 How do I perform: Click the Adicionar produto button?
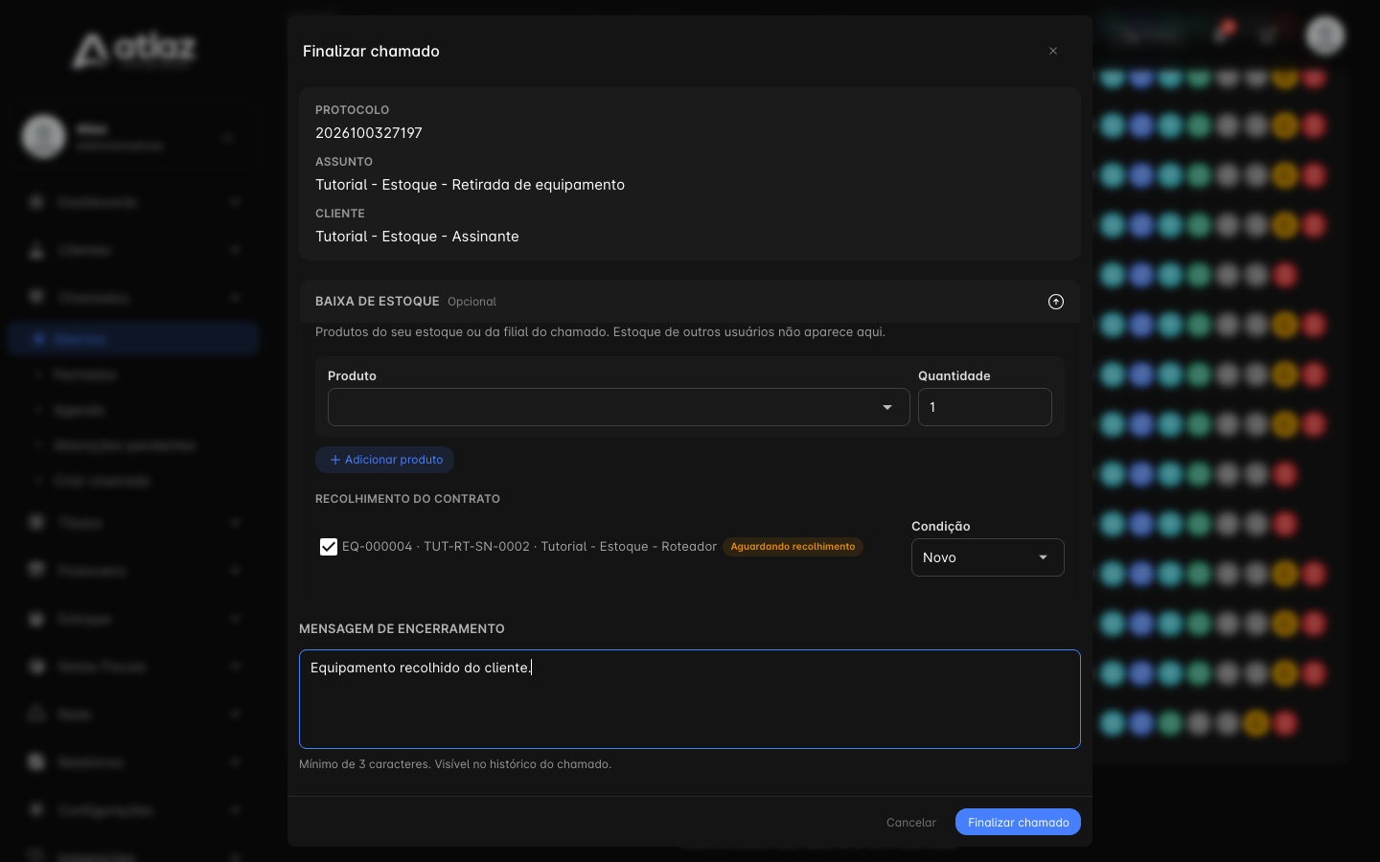(385, 460)
